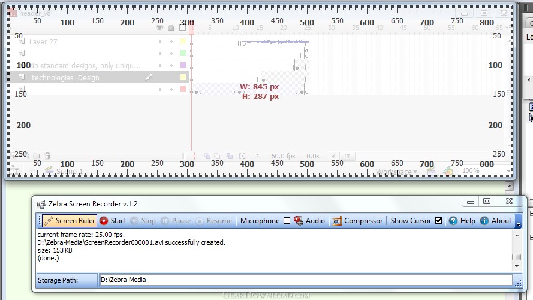This screenshot has width=533, height=300.
Task: Click Layer 27 yellow outline color swatch
Action: coord(183,41)
